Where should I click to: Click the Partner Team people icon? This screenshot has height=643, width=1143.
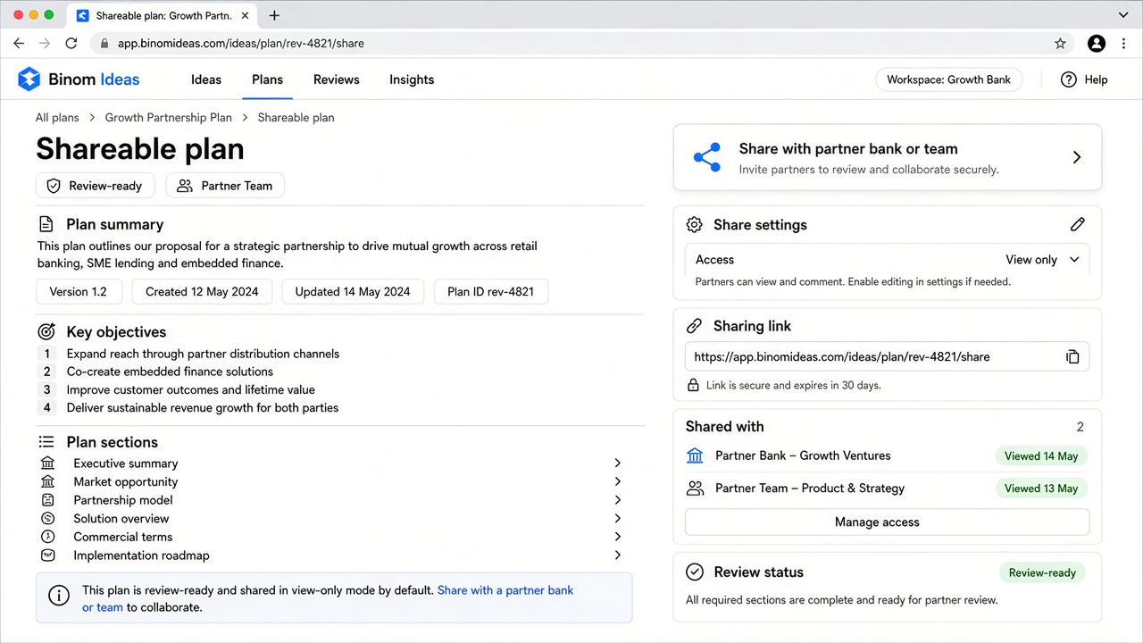click(695, 489)
